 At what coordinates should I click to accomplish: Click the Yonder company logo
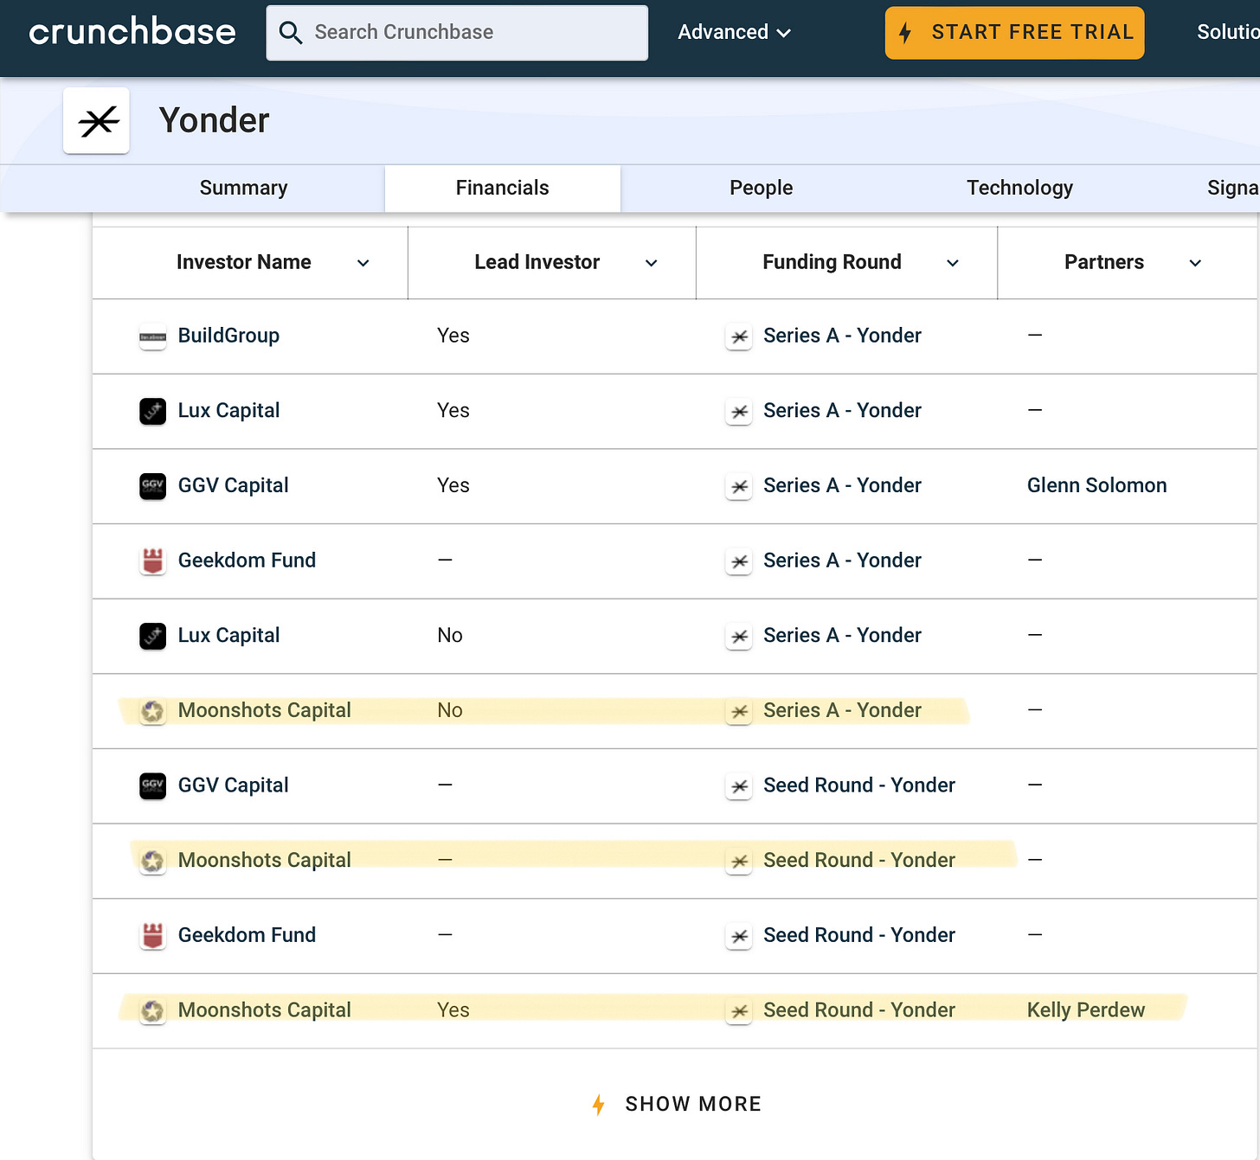click(97, 121)
